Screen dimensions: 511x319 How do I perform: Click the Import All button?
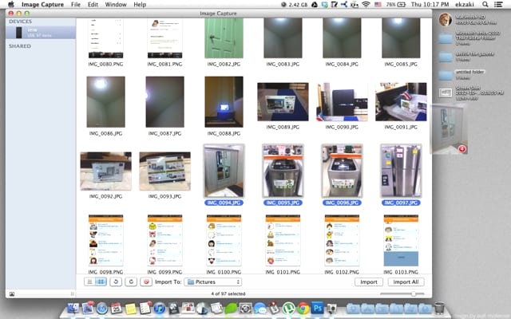pos(406,282)
